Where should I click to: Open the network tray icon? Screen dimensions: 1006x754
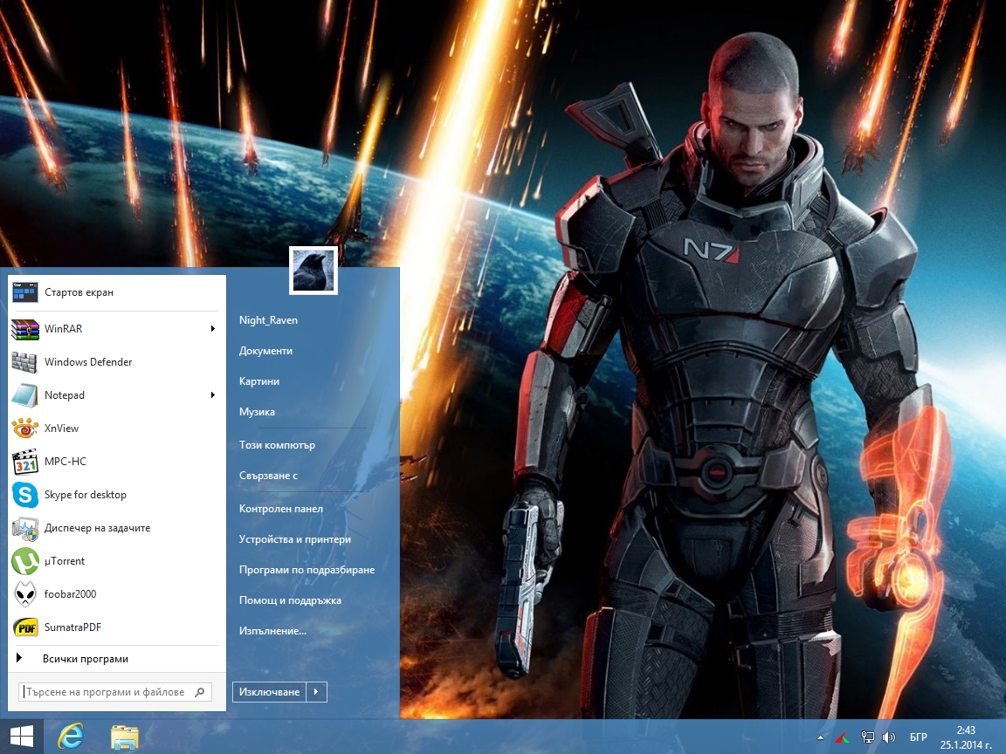(x=867, y=738)
